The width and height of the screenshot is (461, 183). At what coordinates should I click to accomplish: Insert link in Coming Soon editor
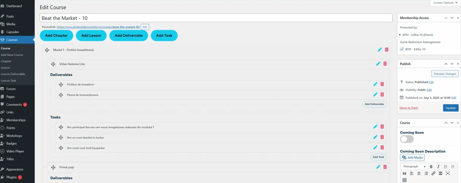[433, 173]
